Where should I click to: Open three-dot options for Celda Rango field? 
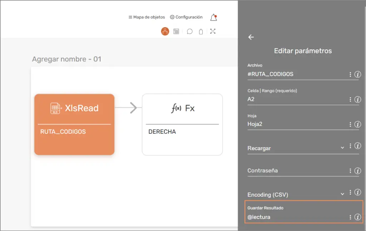coord(350,99)
